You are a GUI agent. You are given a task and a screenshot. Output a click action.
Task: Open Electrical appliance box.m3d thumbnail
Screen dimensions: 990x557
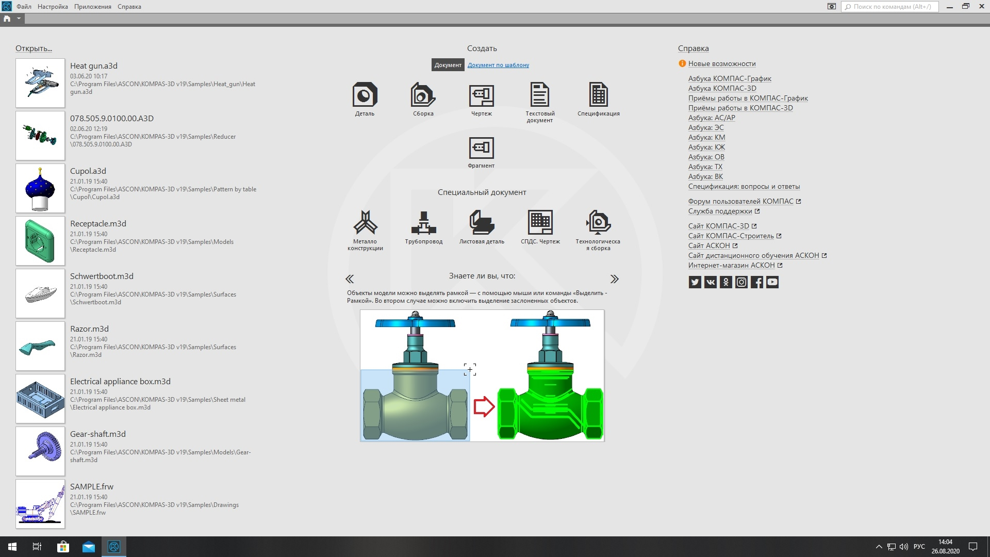[x=40, y=399]
